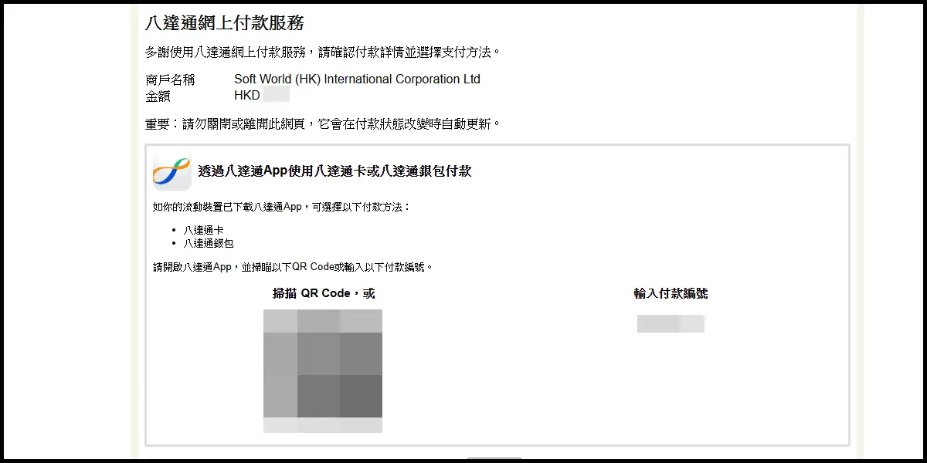The width and height of the screenshot is (927, 463).
Task: Click the 掃描 QR Code，或 heading
Action: point(323,294)
